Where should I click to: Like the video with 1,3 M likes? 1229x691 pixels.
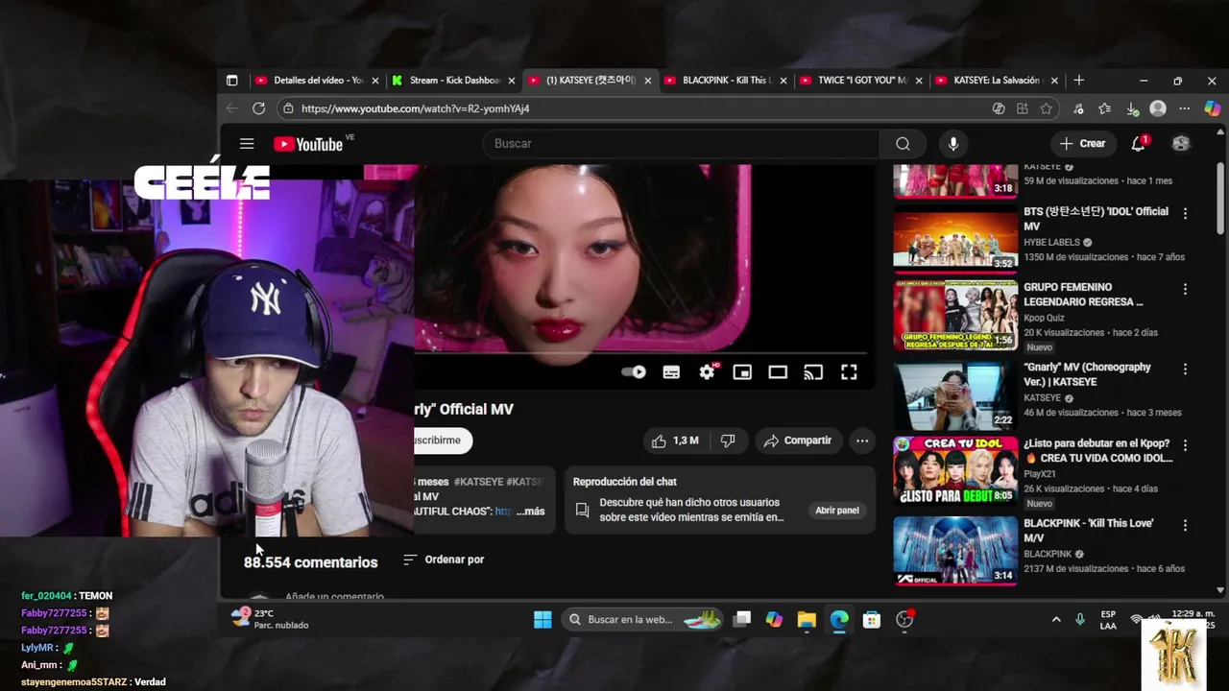676,441
